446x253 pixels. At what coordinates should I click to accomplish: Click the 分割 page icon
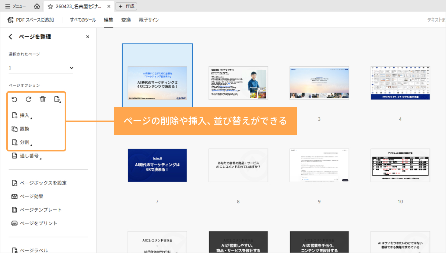[x=14, y=142]
